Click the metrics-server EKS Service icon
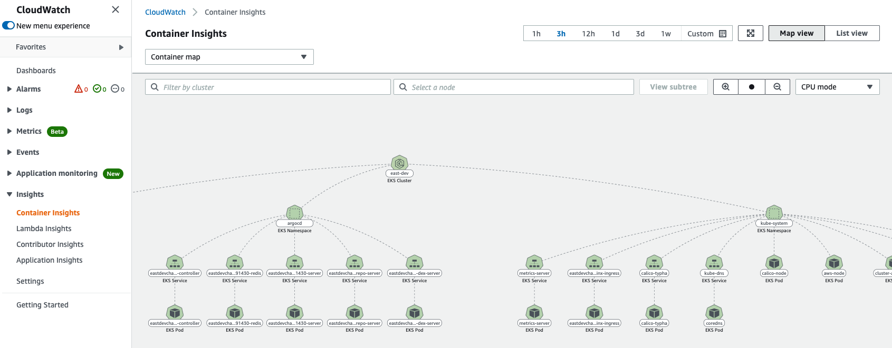This screenshot has height=348, width=892. [534, 262]
